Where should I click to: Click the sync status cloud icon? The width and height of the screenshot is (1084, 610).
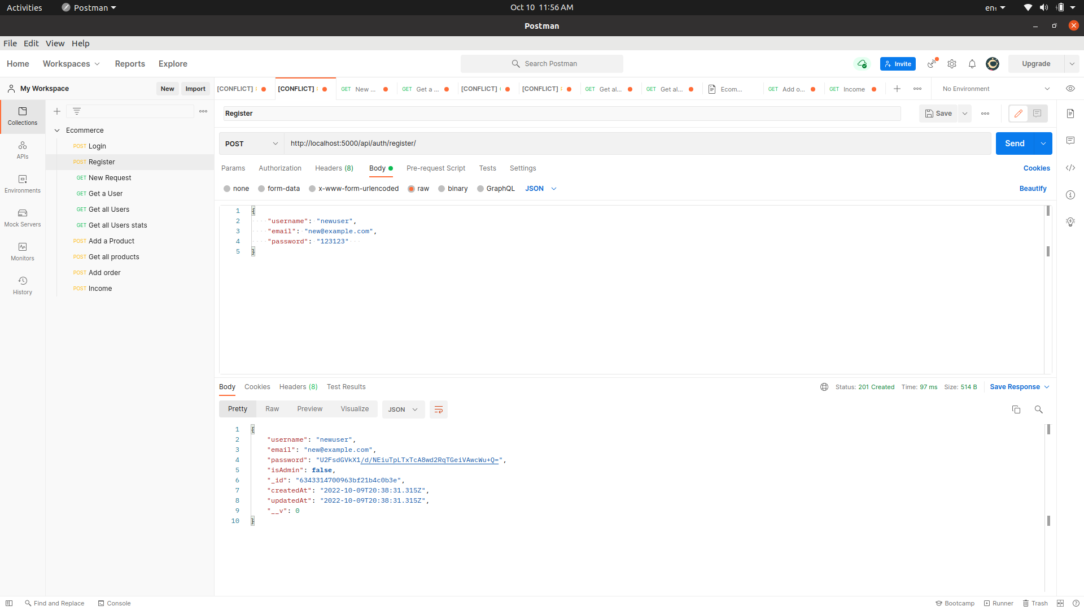coord(862,64)
